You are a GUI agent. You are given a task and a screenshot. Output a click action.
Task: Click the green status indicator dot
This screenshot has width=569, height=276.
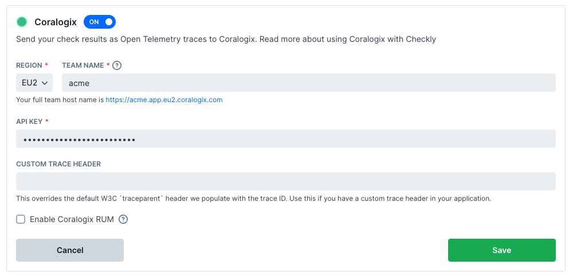pyautogui.click(x=22, y=22)
